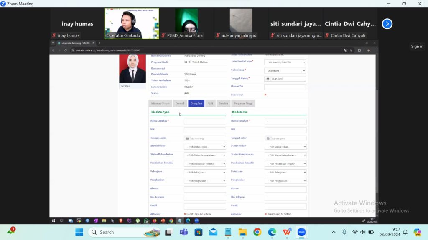Screen dimensions: 428x240
Task: Click the next participants arrow in Zoom gallery
Action: (x=387, y=24)
